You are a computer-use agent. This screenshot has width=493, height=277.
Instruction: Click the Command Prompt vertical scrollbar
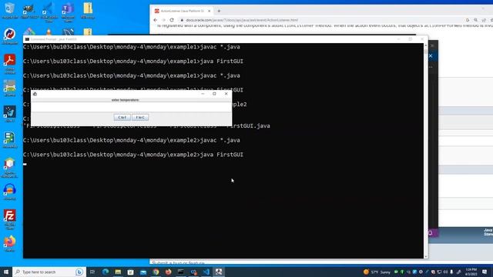point(426,151)
